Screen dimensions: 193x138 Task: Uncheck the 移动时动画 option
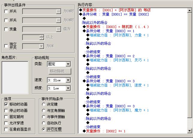(x=6, y=104)
